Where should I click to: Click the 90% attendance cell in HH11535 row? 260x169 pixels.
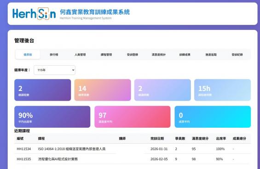point(220,159)
